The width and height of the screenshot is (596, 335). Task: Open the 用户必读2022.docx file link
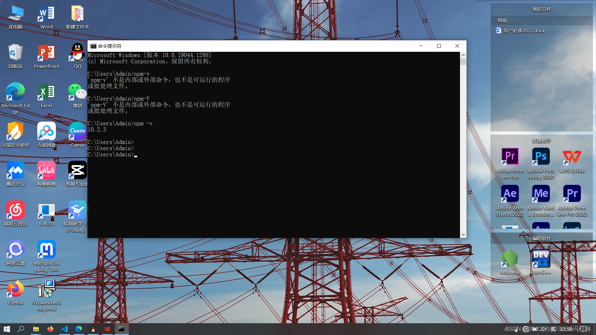pos(524,30)
